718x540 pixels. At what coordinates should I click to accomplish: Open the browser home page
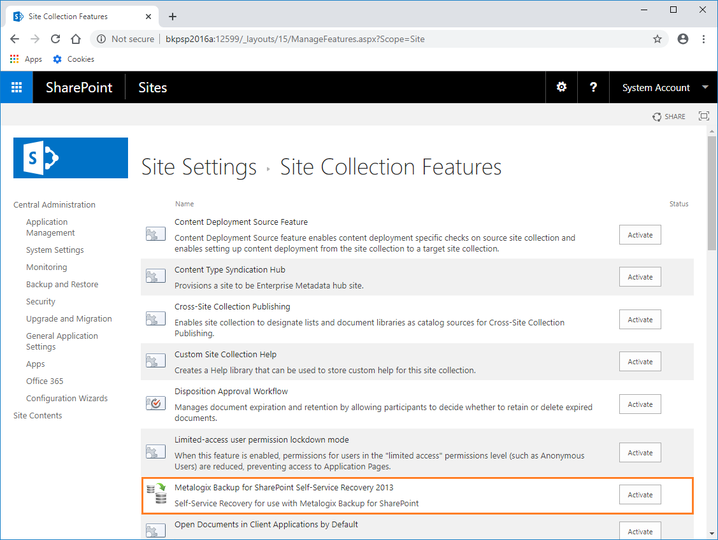tap(76, 39)
